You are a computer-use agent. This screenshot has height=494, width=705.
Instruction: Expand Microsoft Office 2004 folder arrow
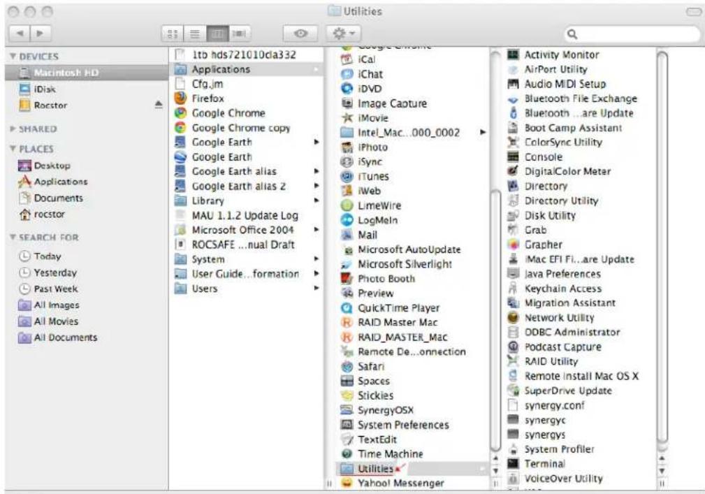click(x=317, y=230)
